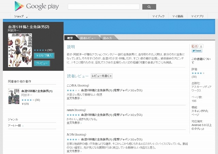Select the 概要 tab
Image resolution: width=218 pixels, height=154 pixels.
pos(70,38)
